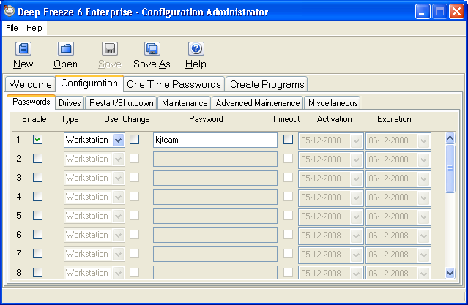This screenshot has width=468, height=305.
Task: Click the Help question mark icon
Action: tap(196, 49)
